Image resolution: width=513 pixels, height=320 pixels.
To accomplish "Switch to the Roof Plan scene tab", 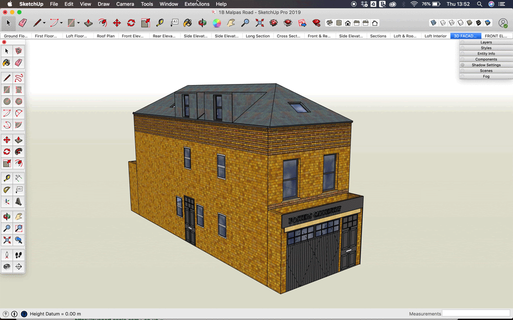I will pos(106,36).
